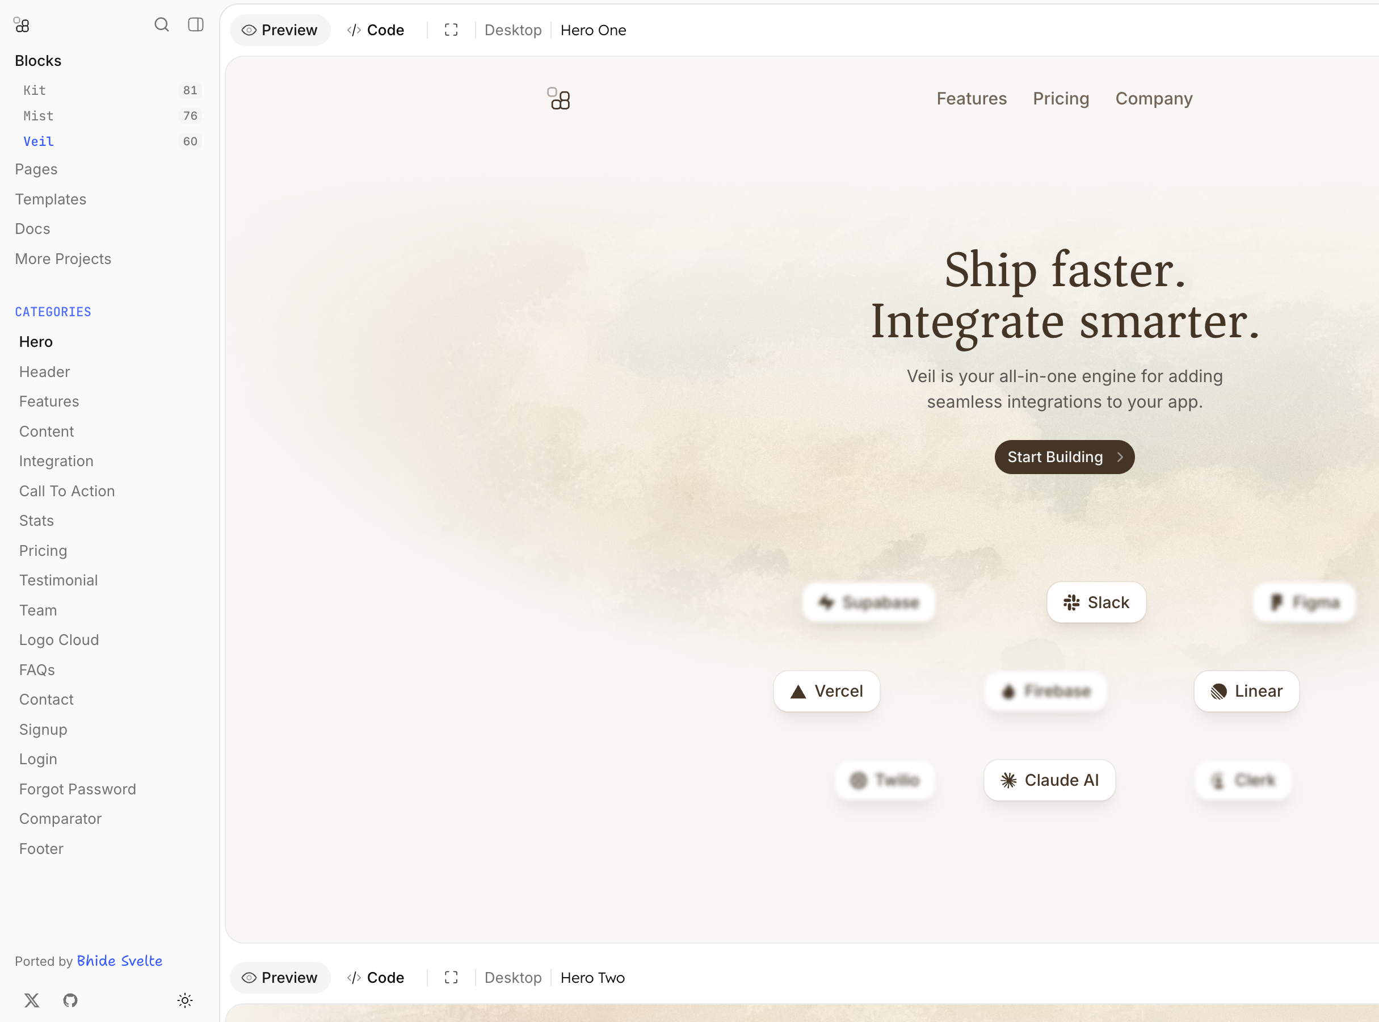This screenshot has width=1379, height=1022.
Task: Switch Hero One to Code tab
Action: [375, 30]
